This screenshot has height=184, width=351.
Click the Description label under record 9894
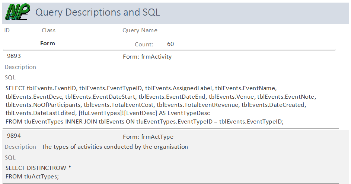click(x=20, y=147)
